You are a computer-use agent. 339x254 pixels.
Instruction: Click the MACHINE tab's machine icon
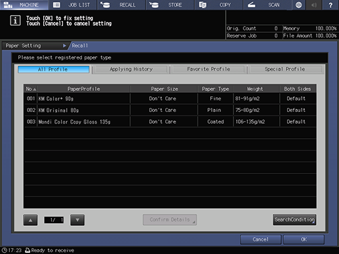point(8,5)
